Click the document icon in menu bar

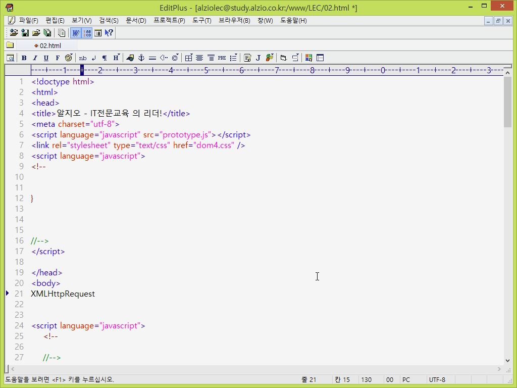pyautogui.click(x=11, y=20)
